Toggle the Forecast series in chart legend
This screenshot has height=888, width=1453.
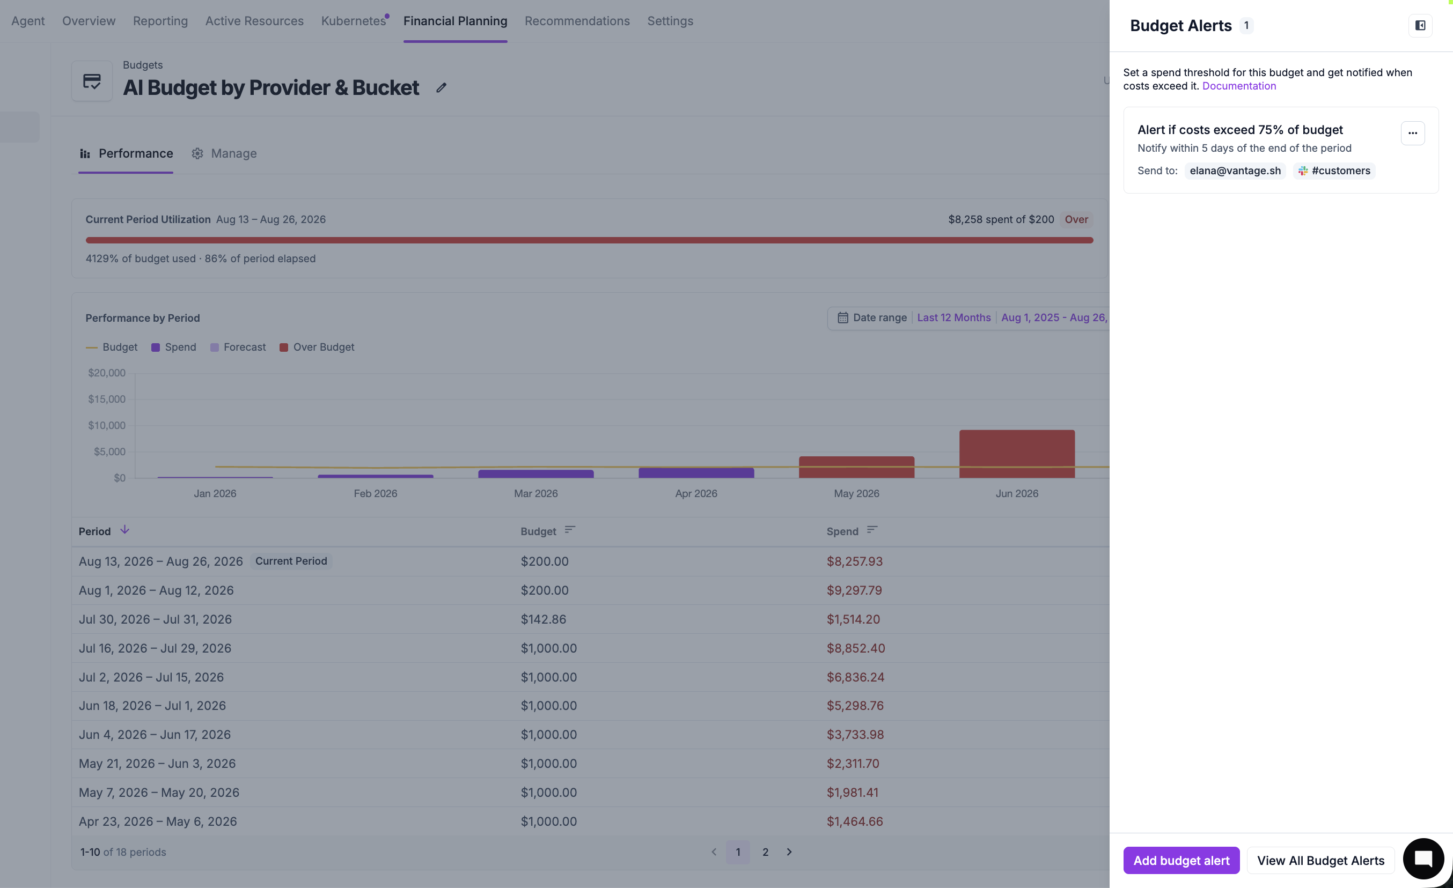coord(238,347)
